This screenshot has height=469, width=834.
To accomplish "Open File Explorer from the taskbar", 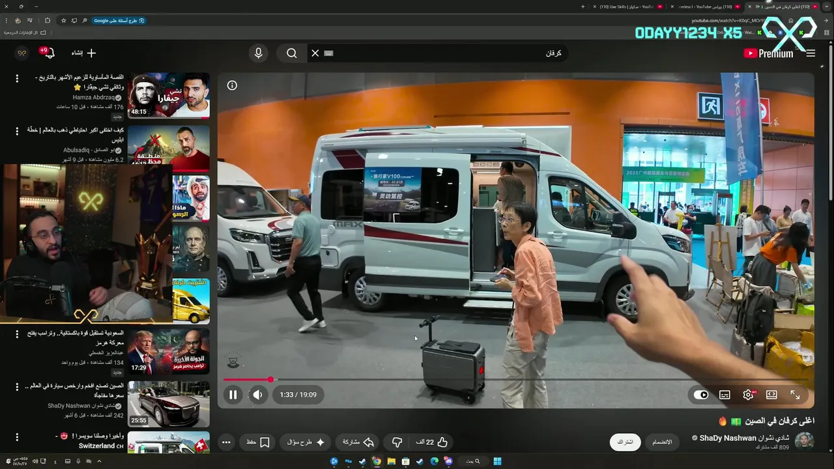I will pyautogui.click(x=392, y=461).
